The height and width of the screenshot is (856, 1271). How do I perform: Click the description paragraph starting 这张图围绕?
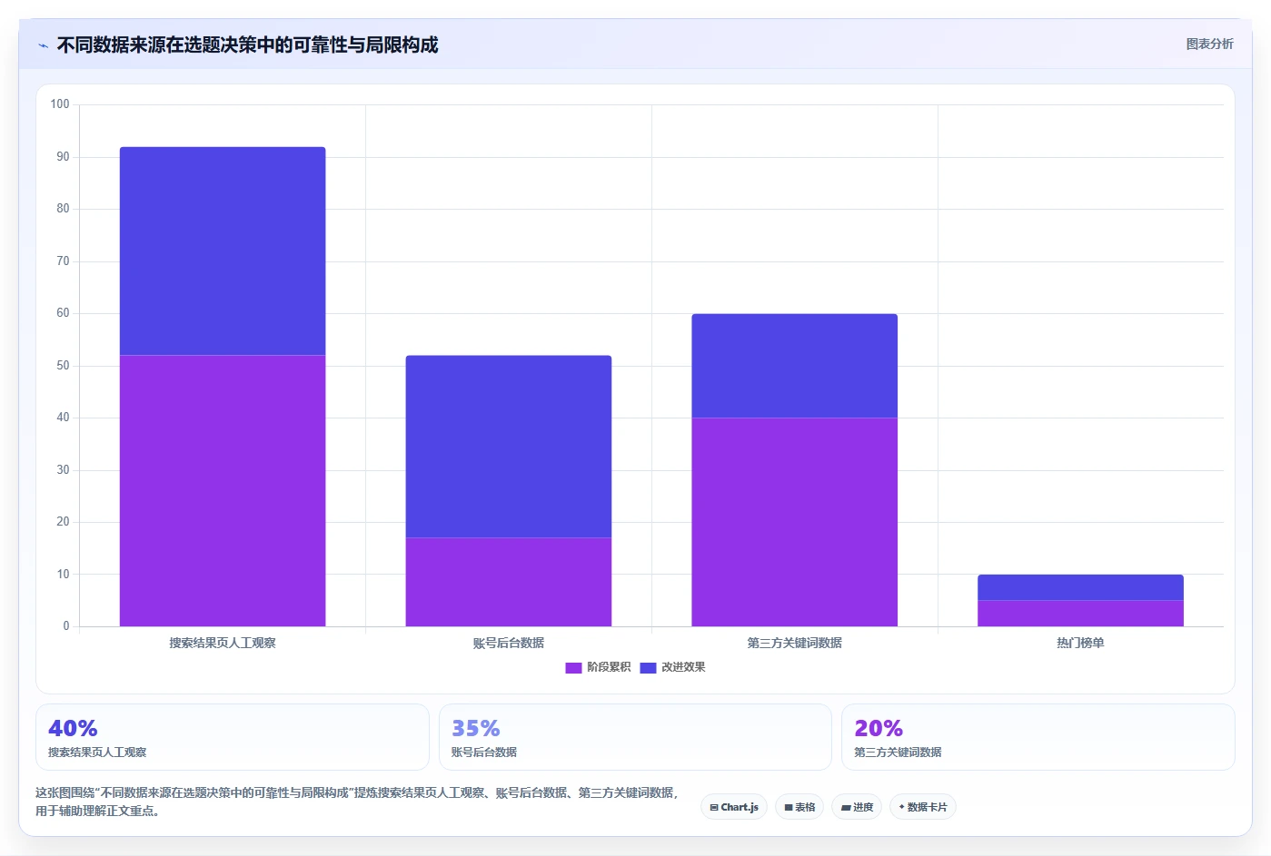tap(357, 802)
